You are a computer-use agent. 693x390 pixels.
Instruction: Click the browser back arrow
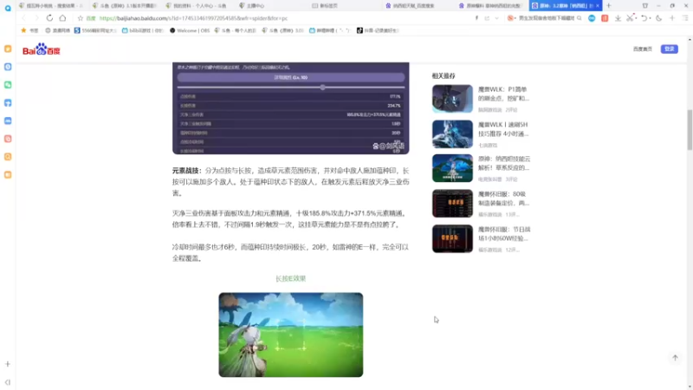tap(24, 18)
